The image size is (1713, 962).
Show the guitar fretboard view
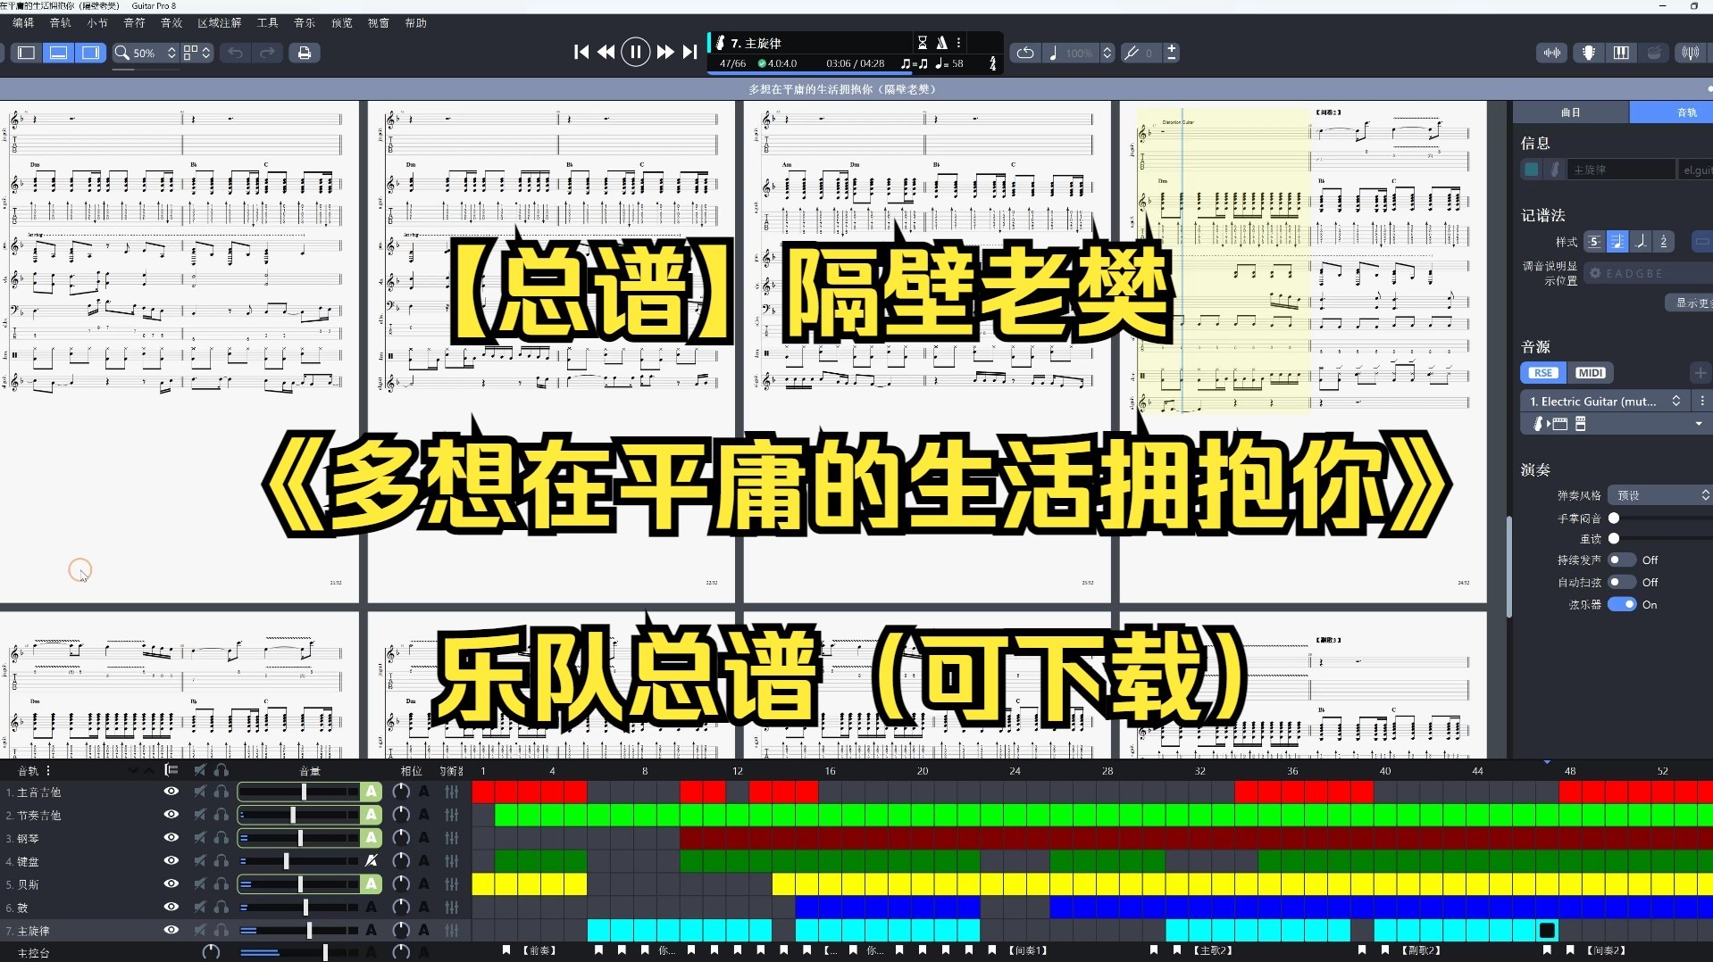click(1589, 53)
